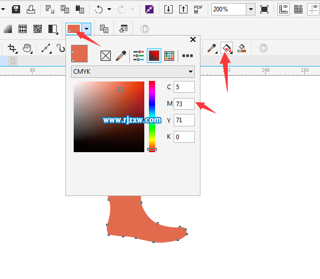This screenshot has width=320, height=279.
Task: Pick the eyedropper inside the color popup
Action: point(121,56)
